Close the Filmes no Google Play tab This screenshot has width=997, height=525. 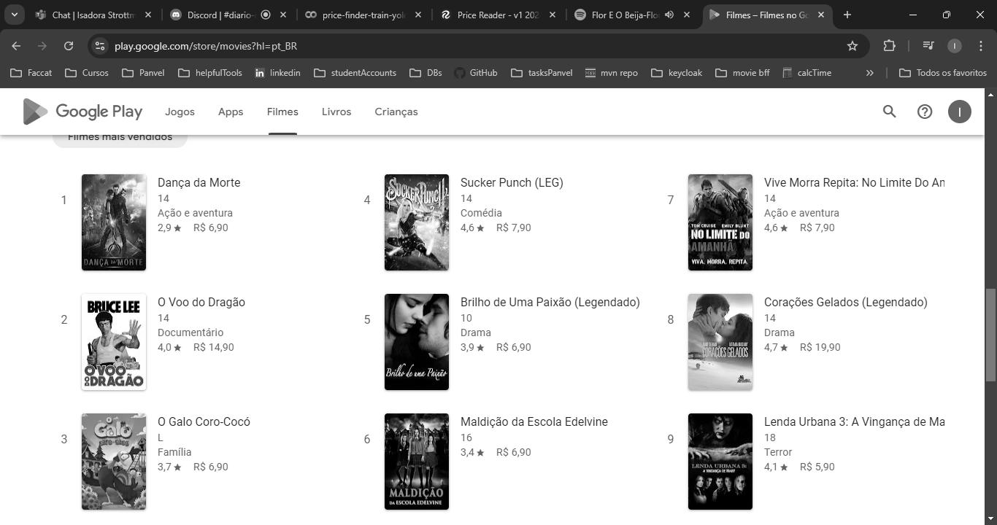[x=821, y=15]
